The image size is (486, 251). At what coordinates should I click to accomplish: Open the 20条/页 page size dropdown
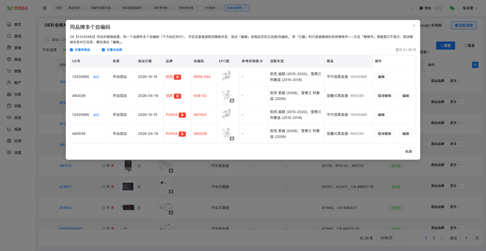[393, 238]
